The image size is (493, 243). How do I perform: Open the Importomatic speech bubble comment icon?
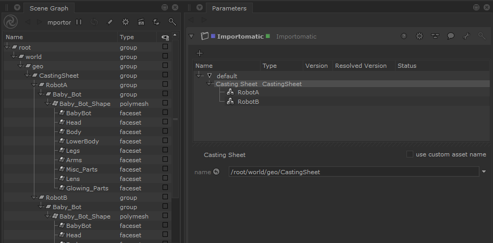pyautogui.click(x=451, y=36)
